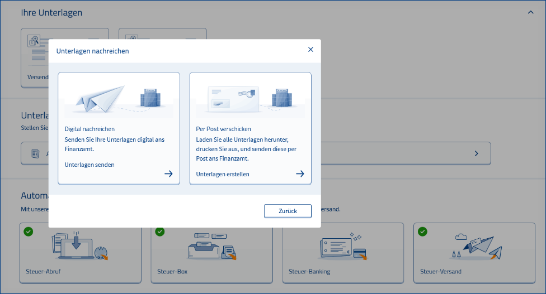Toggle the green checkmark on Steuer-Abruf
This screenshot has width=546, height=294.
pyautogui.click(x=29, y=231)
